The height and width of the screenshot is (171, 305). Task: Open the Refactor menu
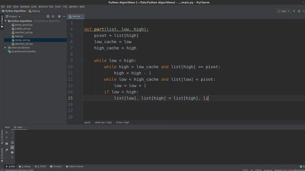43,7
